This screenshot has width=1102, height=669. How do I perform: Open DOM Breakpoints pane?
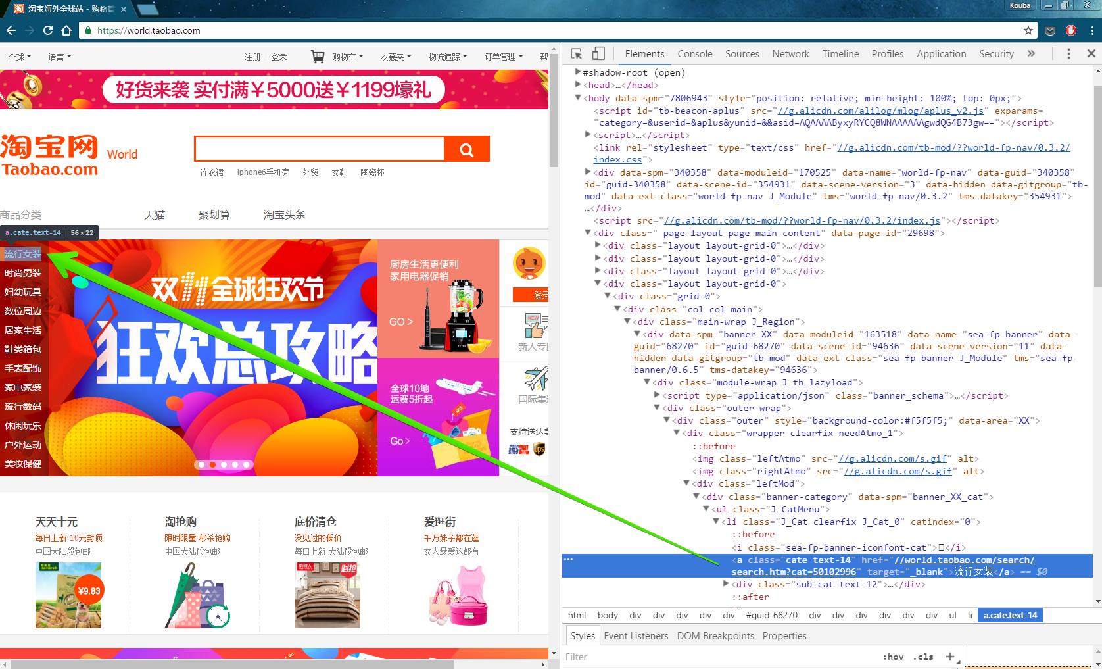coord(715,636)
